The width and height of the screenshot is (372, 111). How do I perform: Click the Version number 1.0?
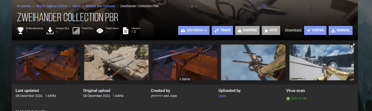[x=133, y=32]
